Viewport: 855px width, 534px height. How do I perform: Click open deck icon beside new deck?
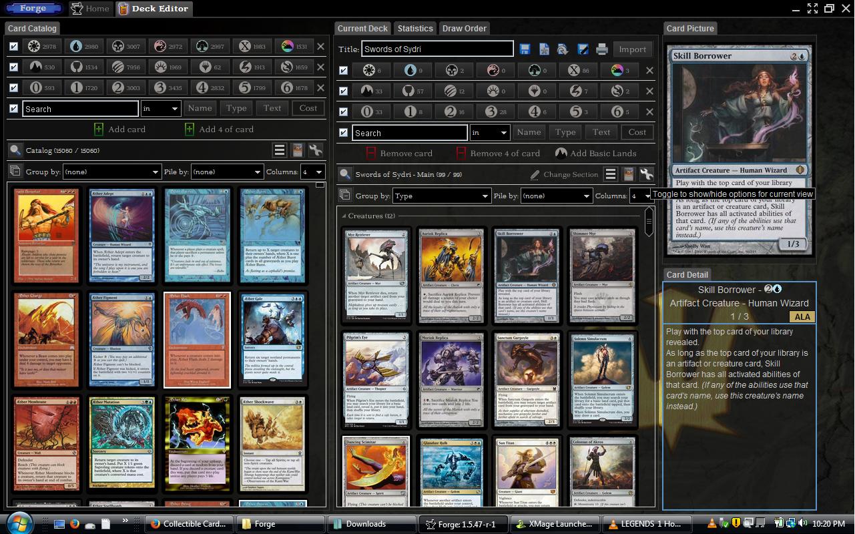click(563, 49)
